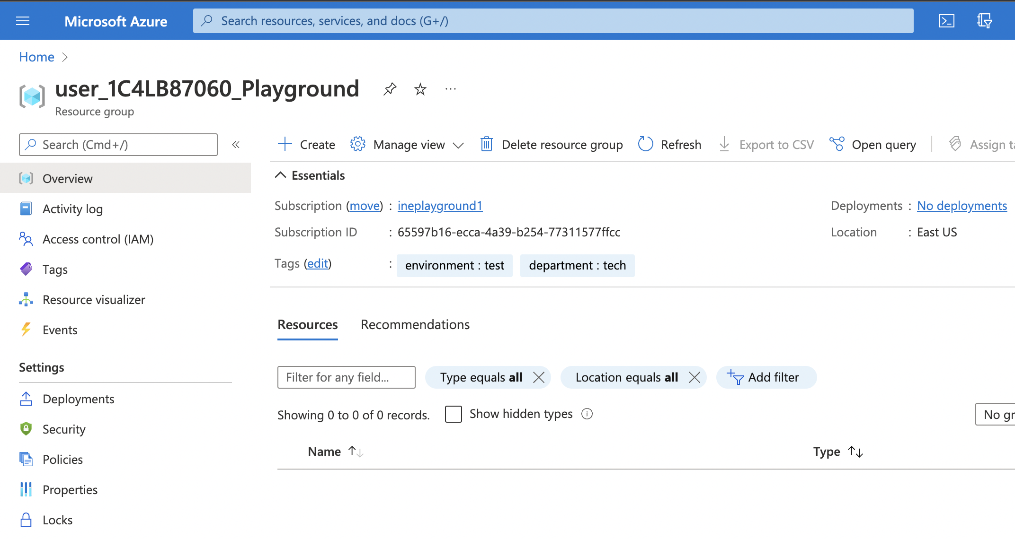
Task: Click the Filter for any field input
Action: (346, 377)
